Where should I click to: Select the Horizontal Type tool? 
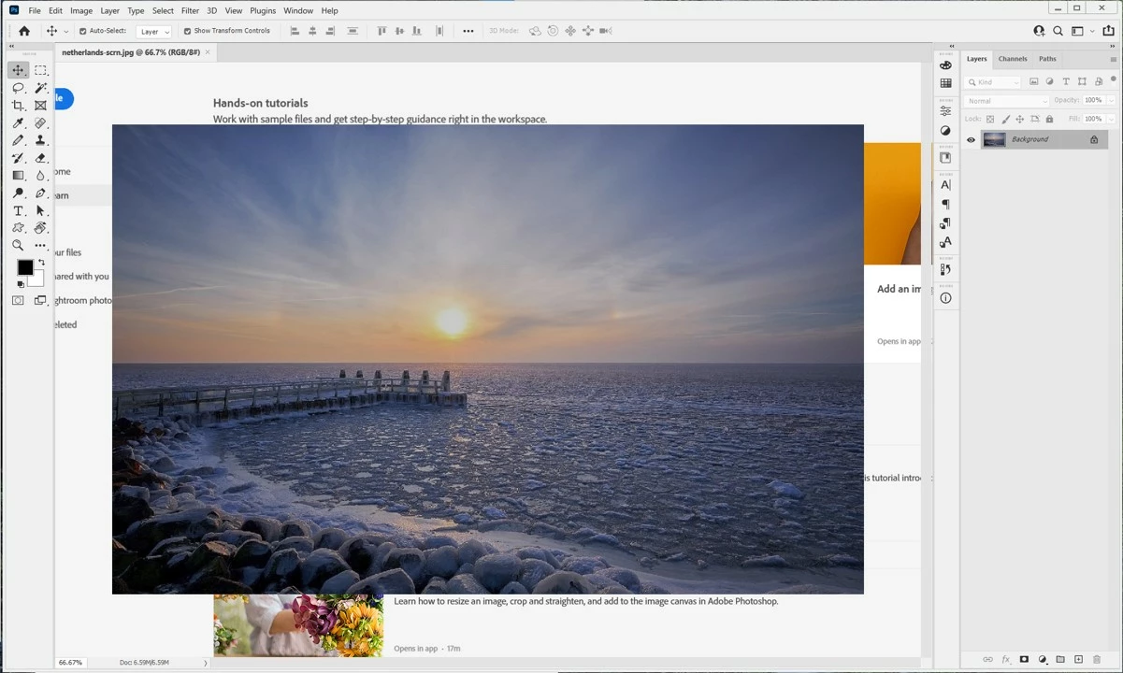[x=18, y=211]
